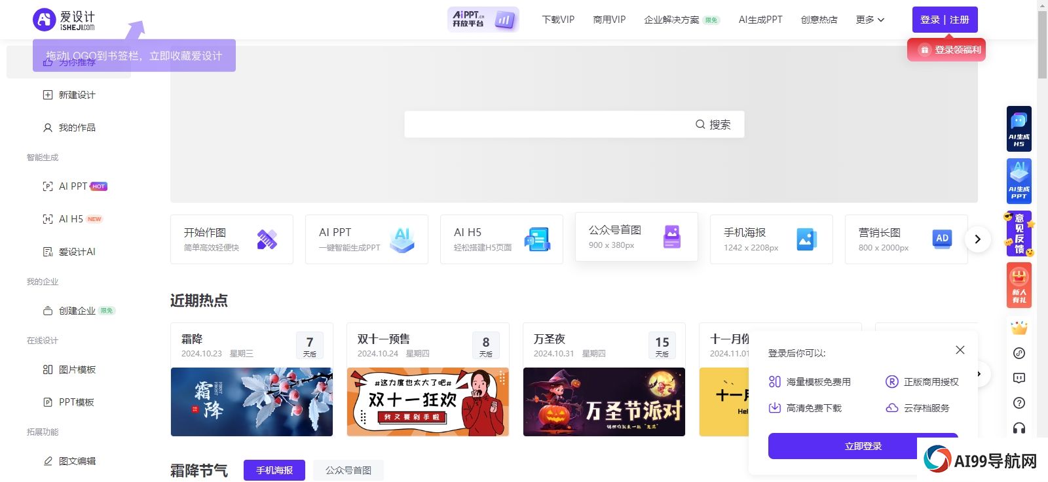Select AI PPT sidebar item
The height and width of the screenshot is (482, 1048).
75,186
